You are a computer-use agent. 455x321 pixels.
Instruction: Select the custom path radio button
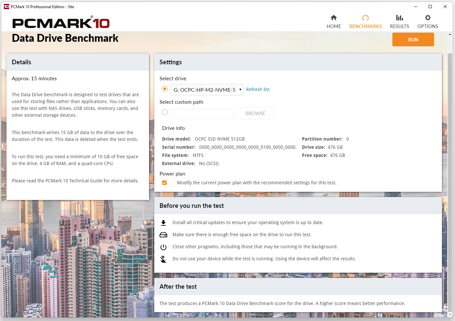[x=165, y=112]
